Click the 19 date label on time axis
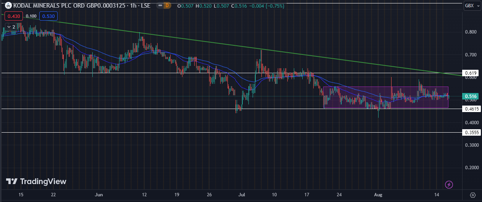 click(x=177, y=195)
